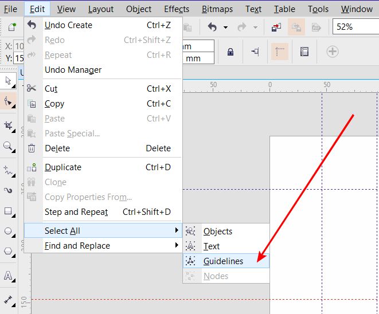
Task: Choose Copy from Edit menu
Action: 103,104
